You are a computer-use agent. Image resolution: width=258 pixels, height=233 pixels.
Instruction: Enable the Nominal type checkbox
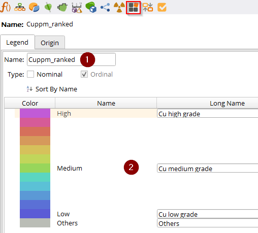pyautogui.click(x=30, y=74)
